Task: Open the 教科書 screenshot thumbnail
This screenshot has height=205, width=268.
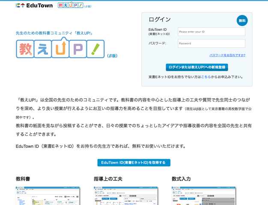Action: pyautogui.click(x=48, y=196)
